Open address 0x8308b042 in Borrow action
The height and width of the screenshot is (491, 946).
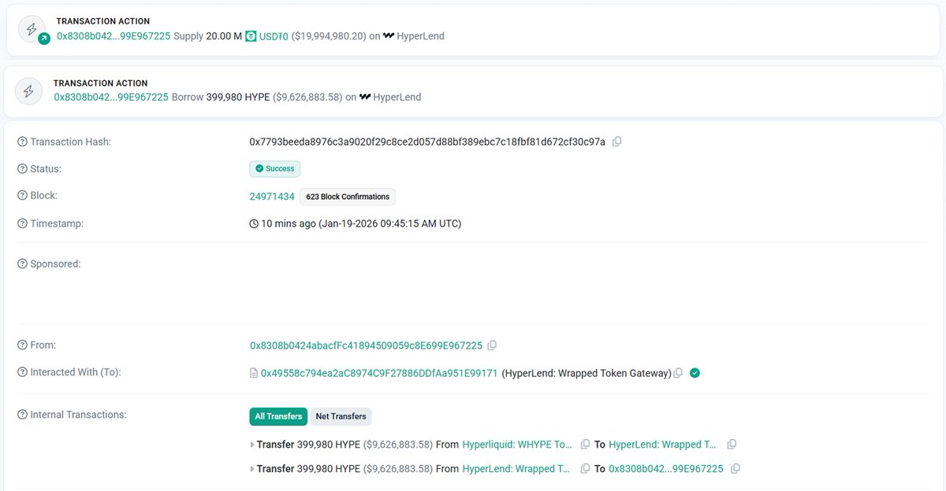point(111,97)
